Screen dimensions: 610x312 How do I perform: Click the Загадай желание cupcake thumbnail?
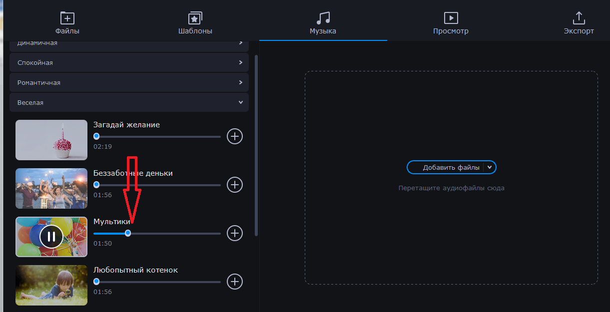click(x=51, y=140)
